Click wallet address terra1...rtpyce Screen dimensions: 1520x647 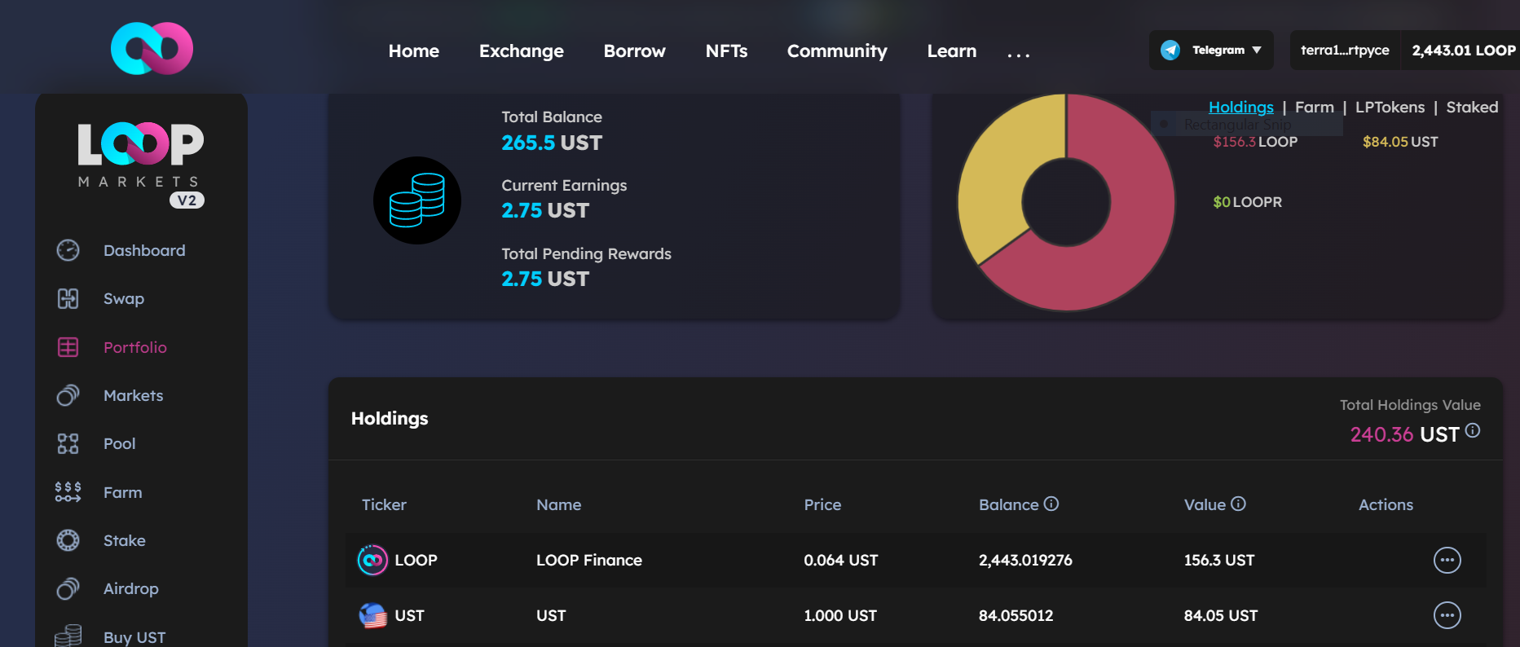pyautogui.click(x=1345, y=50)
